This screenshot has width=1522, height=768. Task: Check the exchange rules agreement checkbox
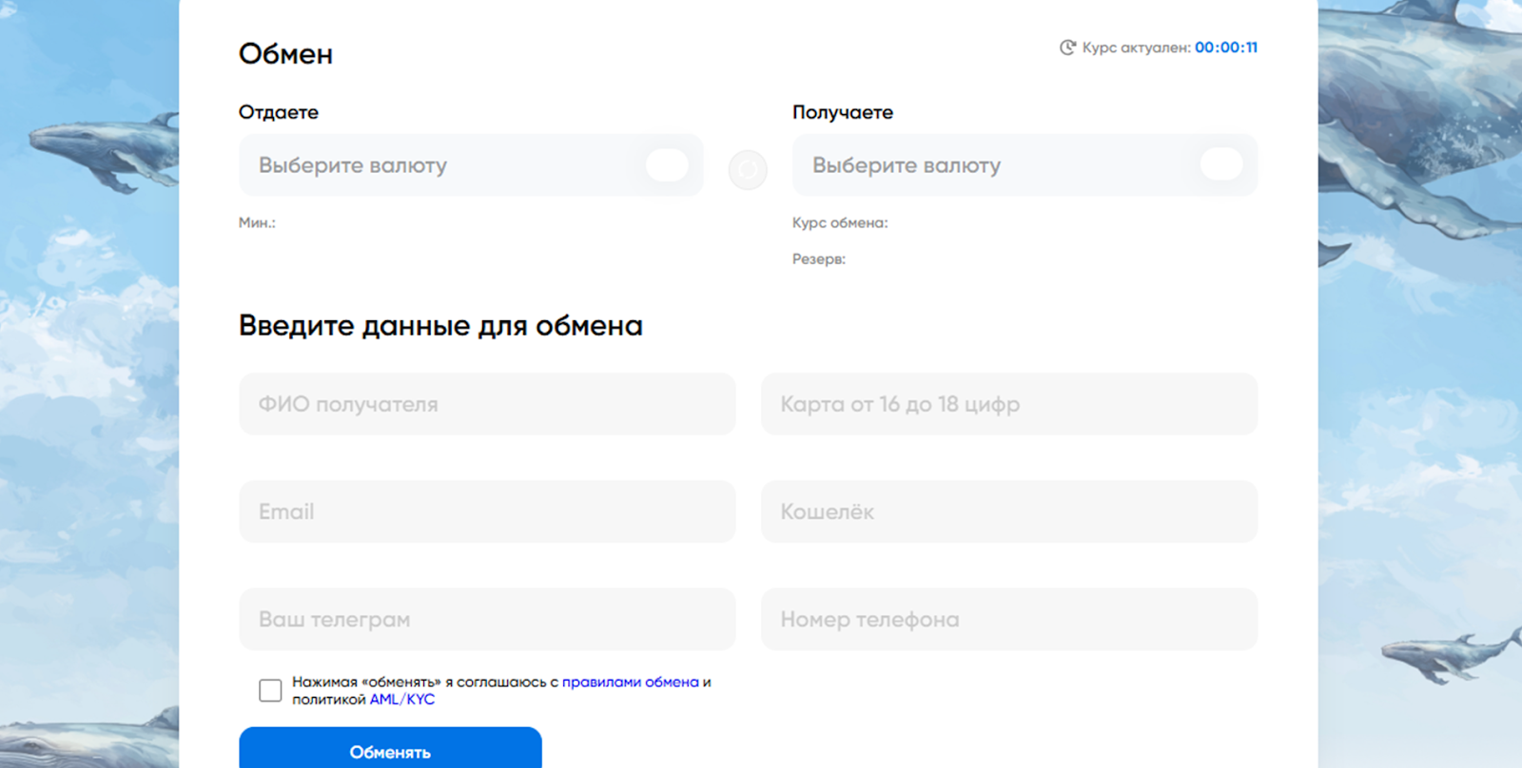click(x=270, y=690)
